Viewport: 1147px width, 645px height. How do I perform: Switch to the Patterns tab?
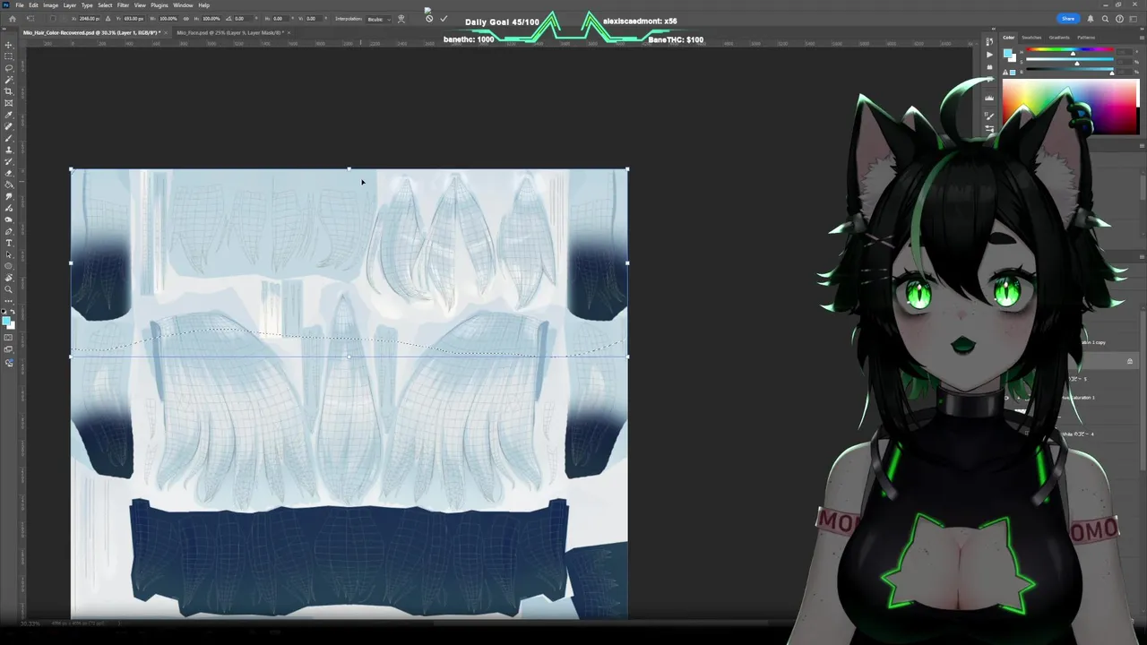point(1086,38)
